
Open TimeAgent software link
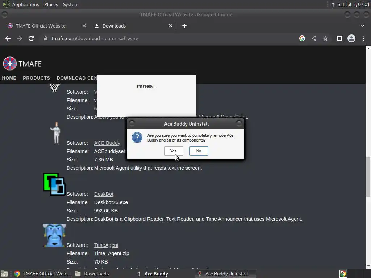tap(106, 245)
